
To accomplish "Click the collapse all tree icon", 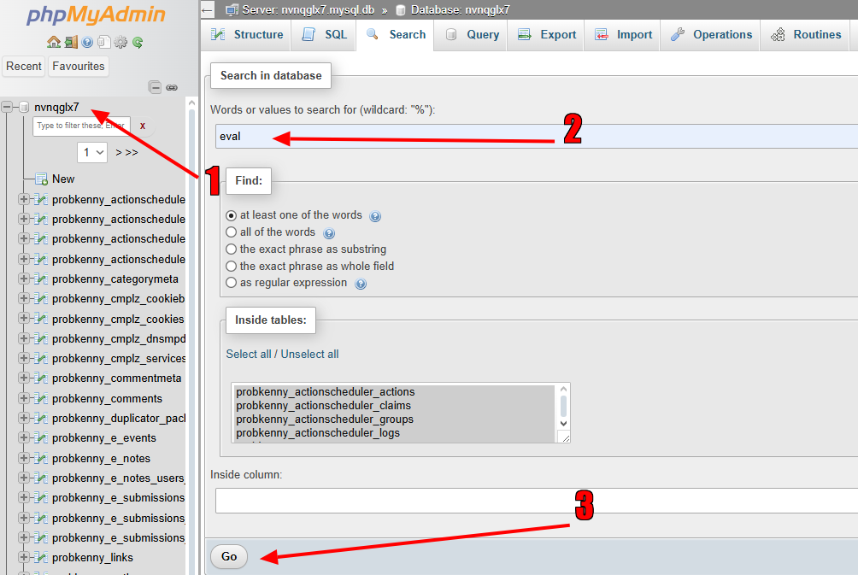I will pyautogui.click(x=155, y=87).
